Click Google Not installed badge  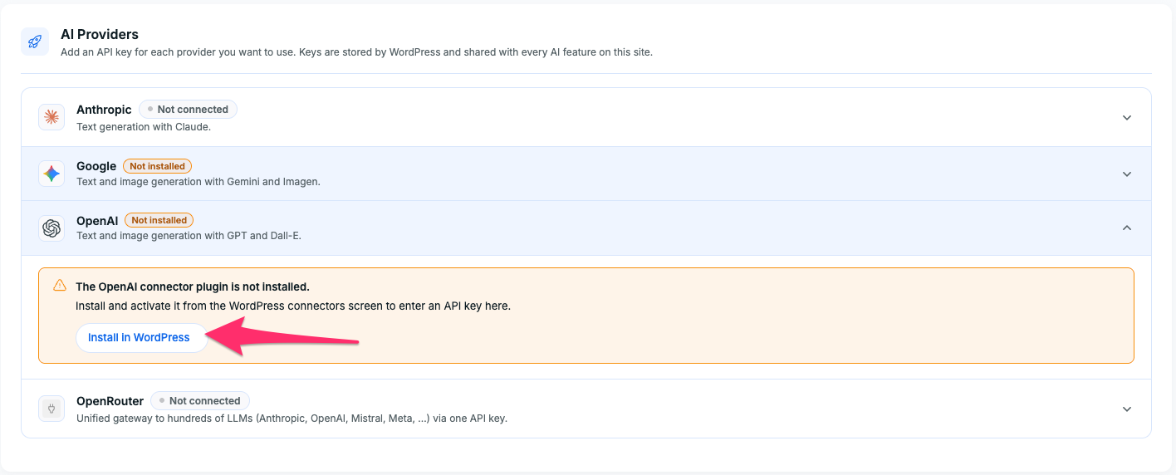click(x=157, y=166)
